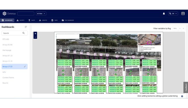Go to the Maps tab

click(x=32, y=20)
